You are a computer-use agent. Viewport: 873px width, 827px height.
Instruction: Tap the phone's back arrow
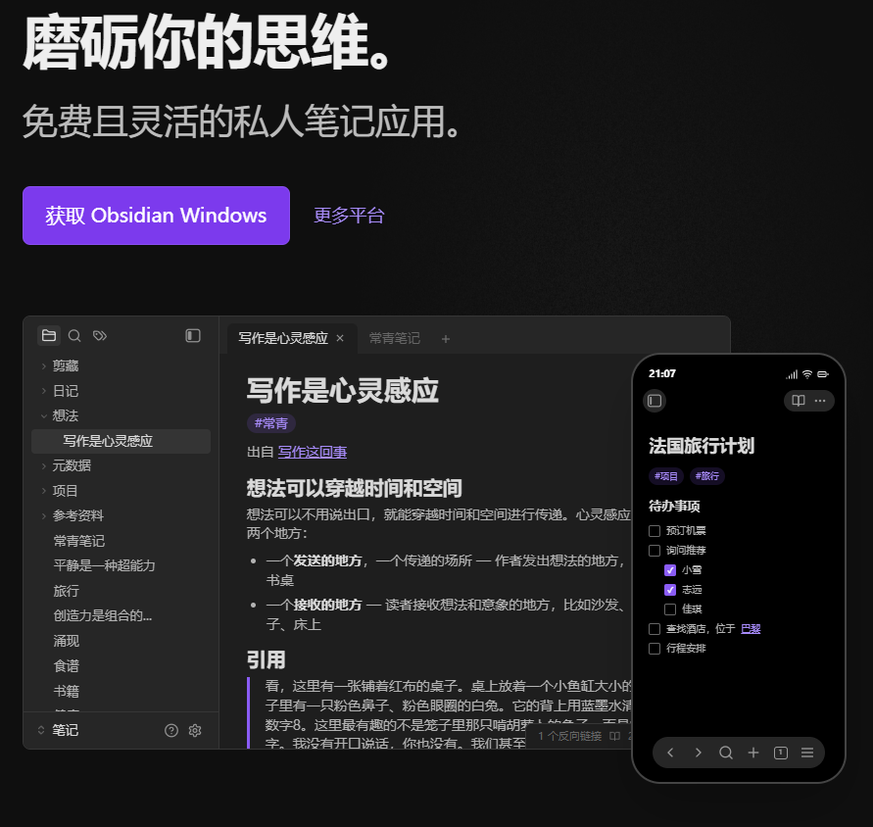click(670, 753)
